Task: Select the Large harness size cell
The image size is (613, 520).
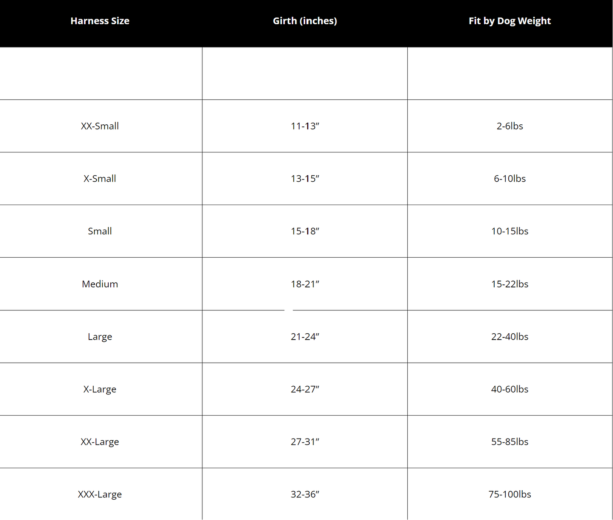Action: click(x=100, y=337)
